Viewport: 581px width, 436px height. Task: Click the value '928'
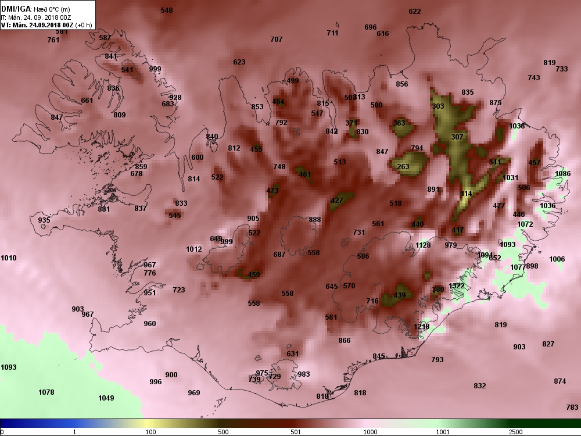[x=175, y=98]
